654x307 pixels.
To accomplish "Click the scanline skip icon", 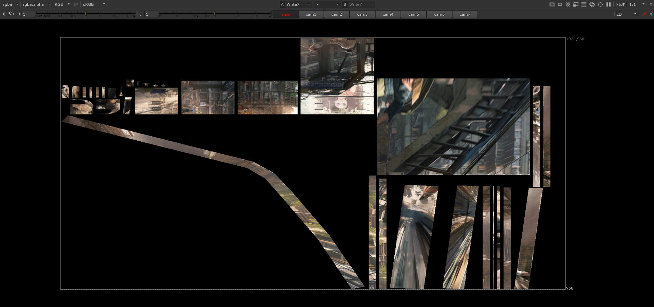I will coord(584,4).
